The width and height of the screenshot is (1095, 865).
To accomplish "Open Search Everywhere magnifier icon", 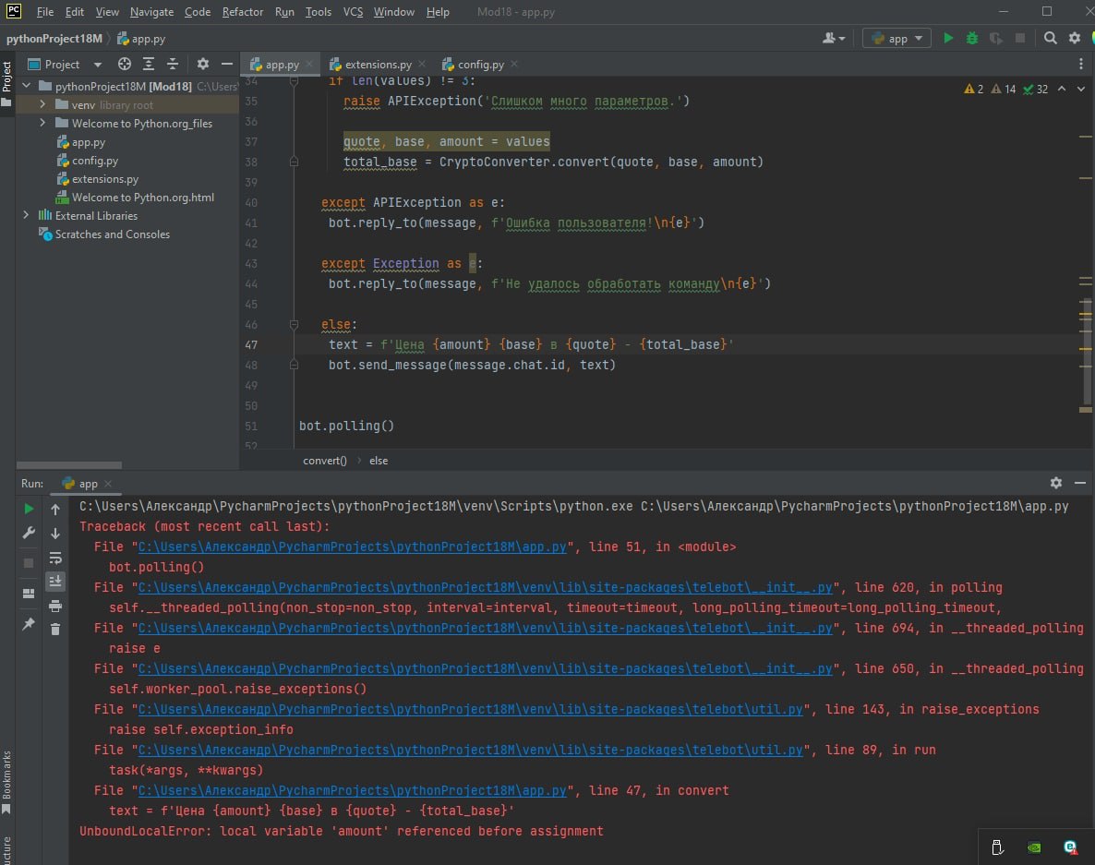I will [1051, 38].
